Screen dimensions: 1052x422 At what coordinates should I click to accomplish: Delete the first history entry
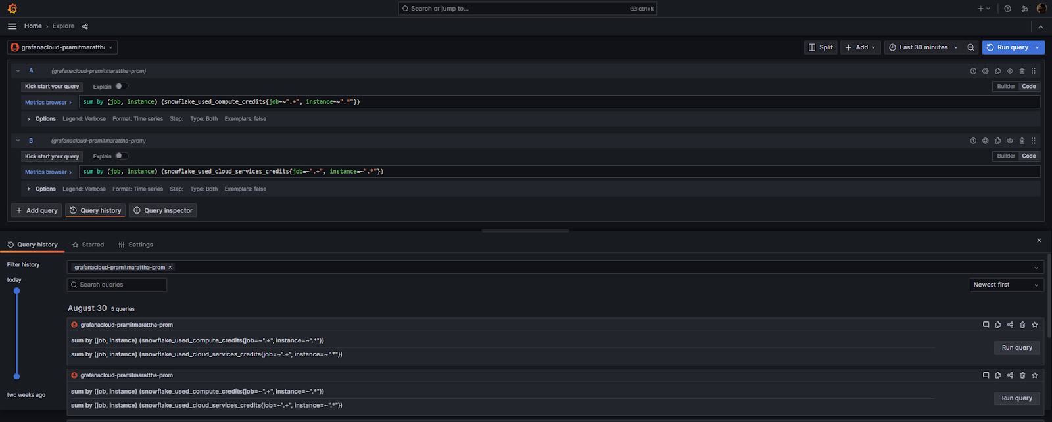pyautogui.click(x=1022, y=325)
